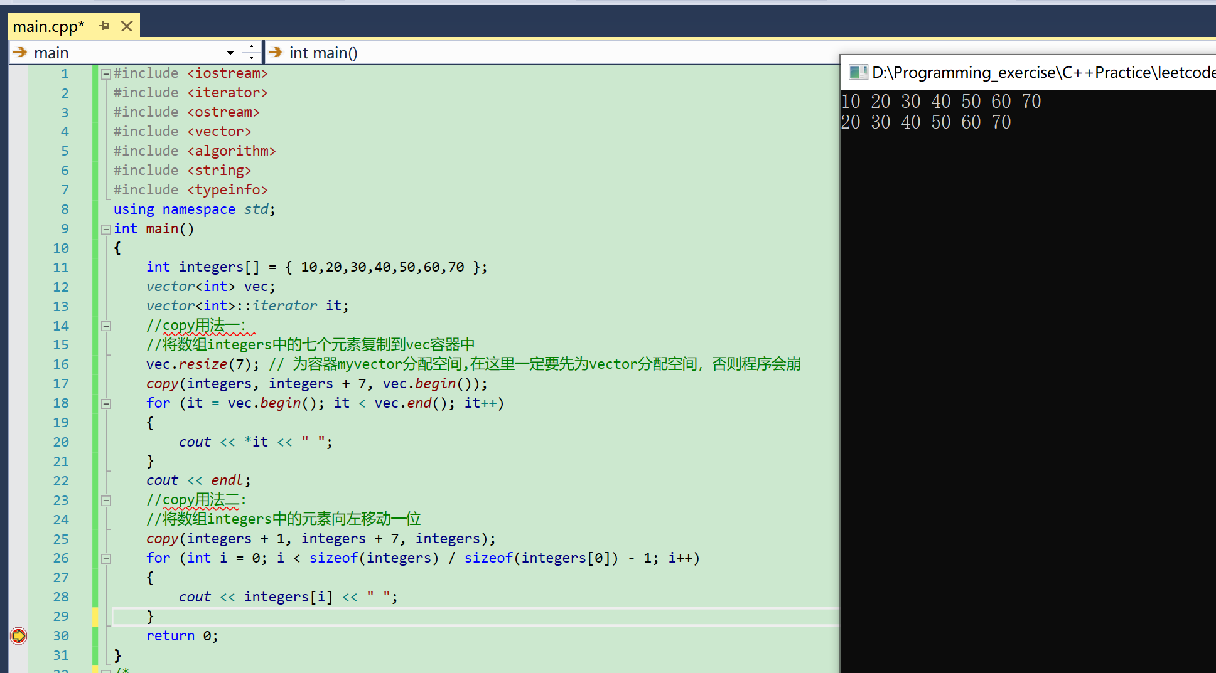
Task: Click the breakpoint glyph beside line 30
Action: pyautogui.click(x=18, y=635)
